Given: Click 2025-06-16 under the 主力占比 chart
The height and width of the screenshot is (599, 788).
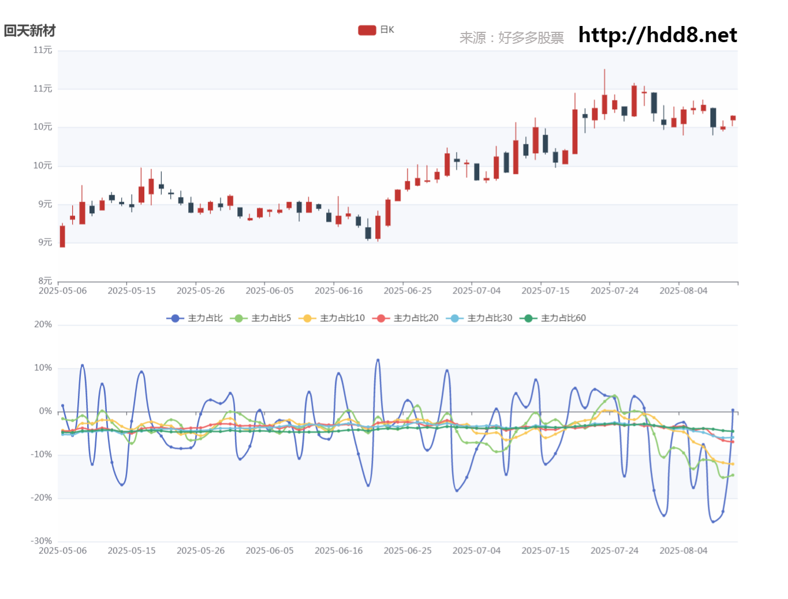Looking at the screenshot, I should (339, 551).
